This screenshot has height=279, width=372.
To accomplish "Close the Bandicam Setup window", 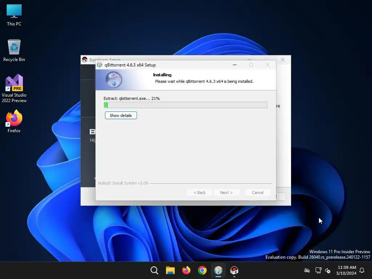I will click(x=283, y=60).
